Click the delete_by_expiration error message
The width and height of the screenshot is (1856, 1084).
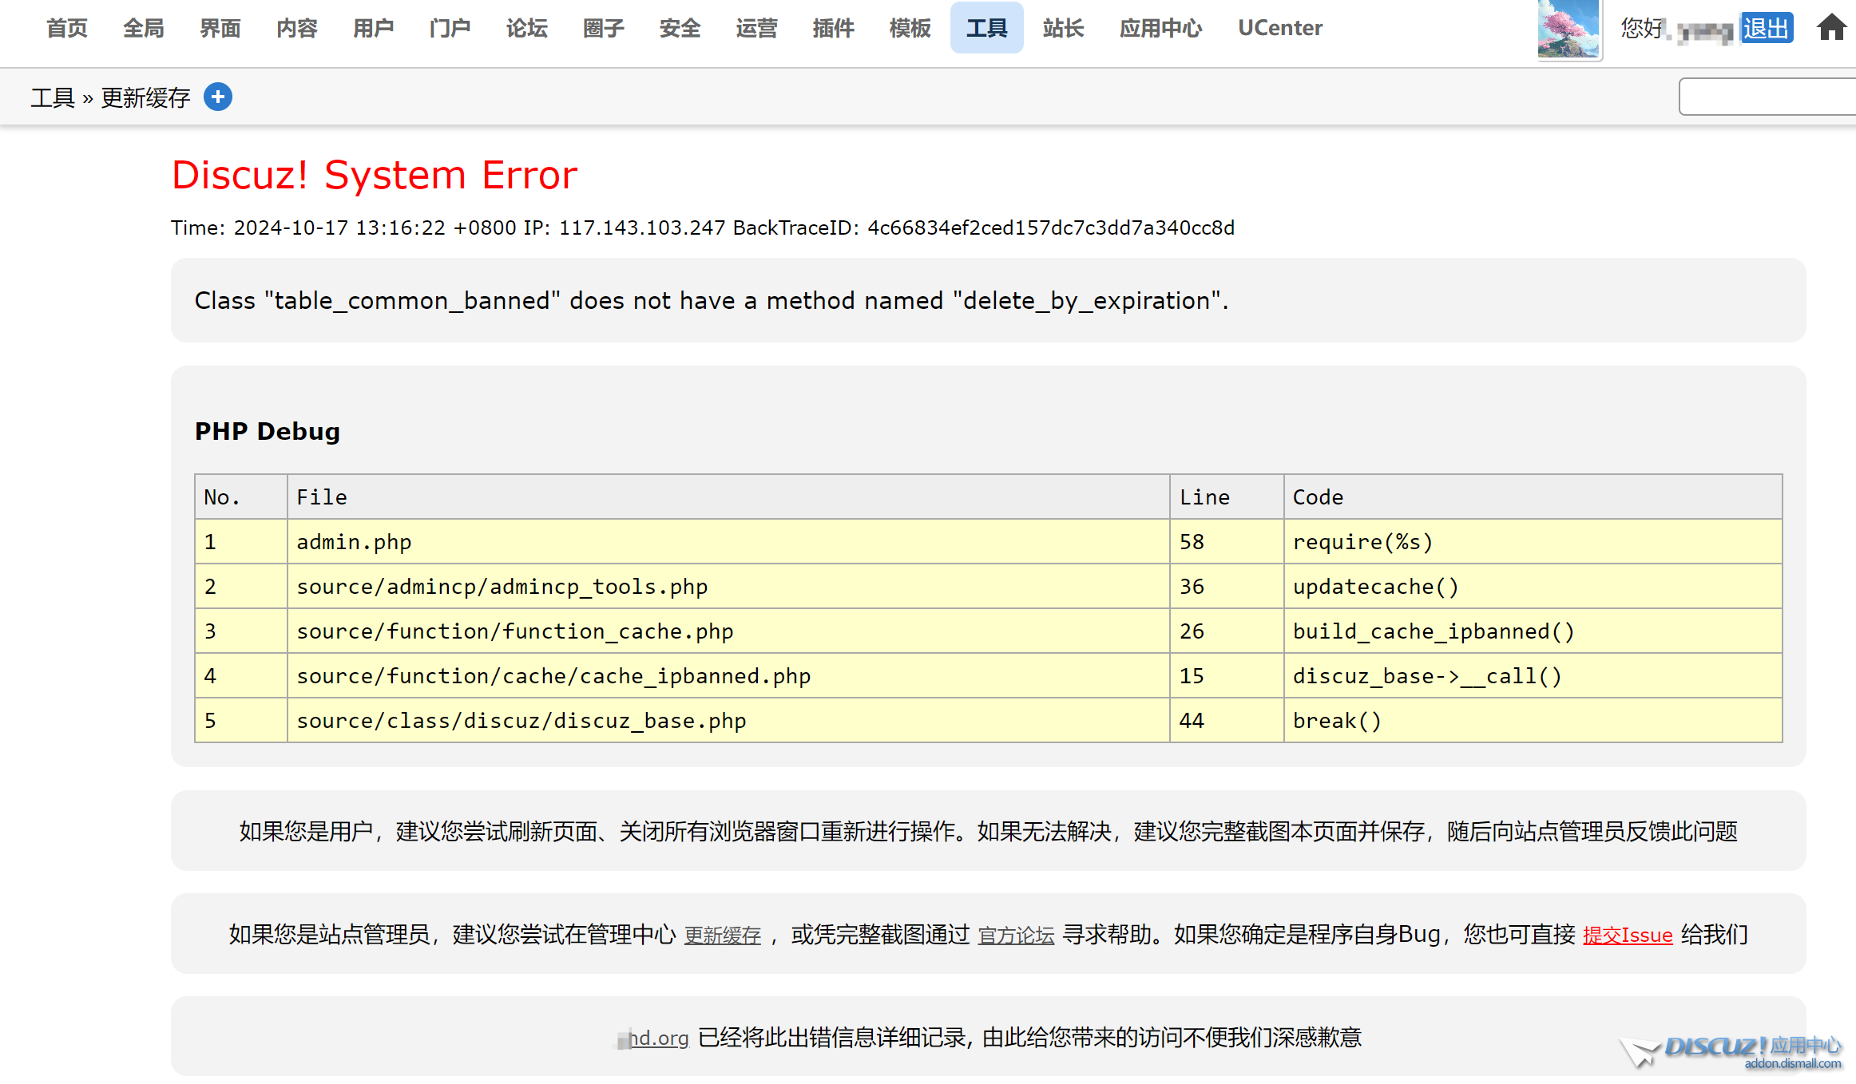click(x=712, y=300)
